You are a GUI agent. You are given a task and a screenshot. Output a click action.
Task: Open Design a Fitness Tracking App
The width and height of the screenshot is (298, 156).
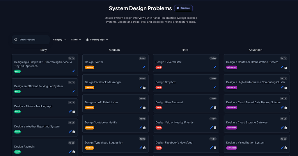click(x=33, y=107)
